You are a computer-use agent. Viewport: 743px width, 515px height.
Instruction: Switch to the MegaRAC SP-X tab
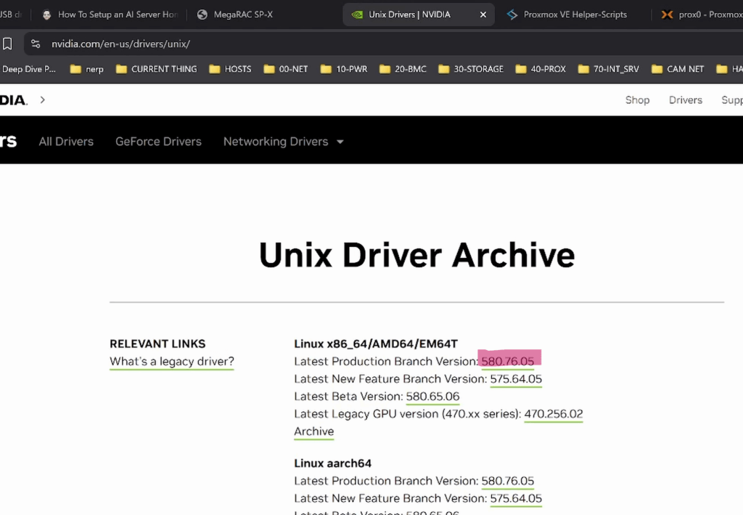coord(242,15)
